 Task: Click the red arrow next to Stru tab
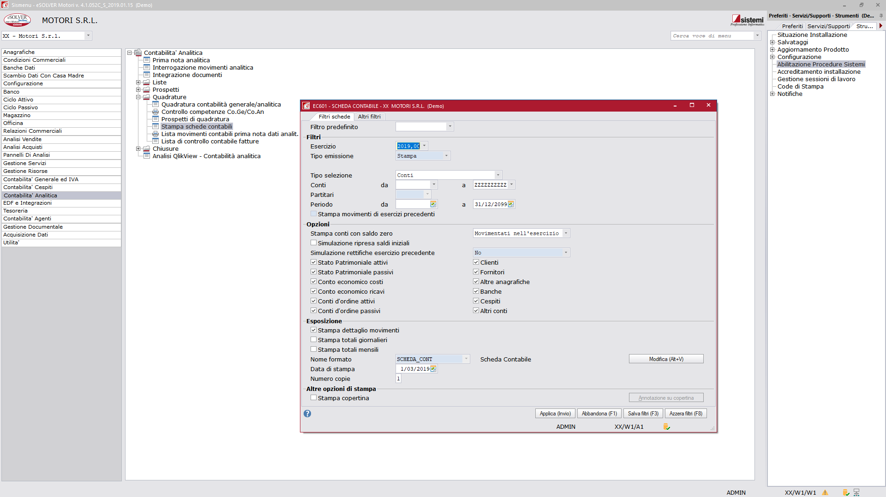(x=881, y=26)
